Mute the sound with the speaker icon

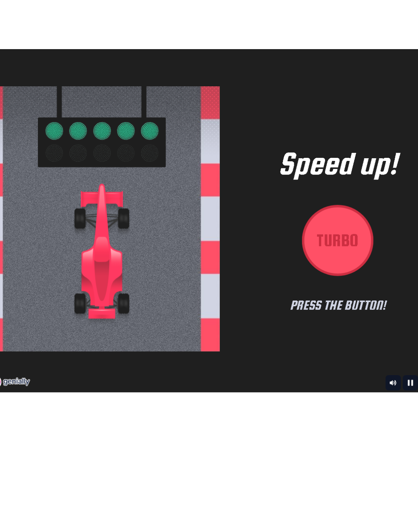point(393,383)
